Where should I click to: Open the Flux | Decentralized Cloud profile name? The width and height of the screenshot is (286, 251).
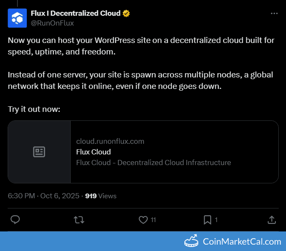coord(76,13)
